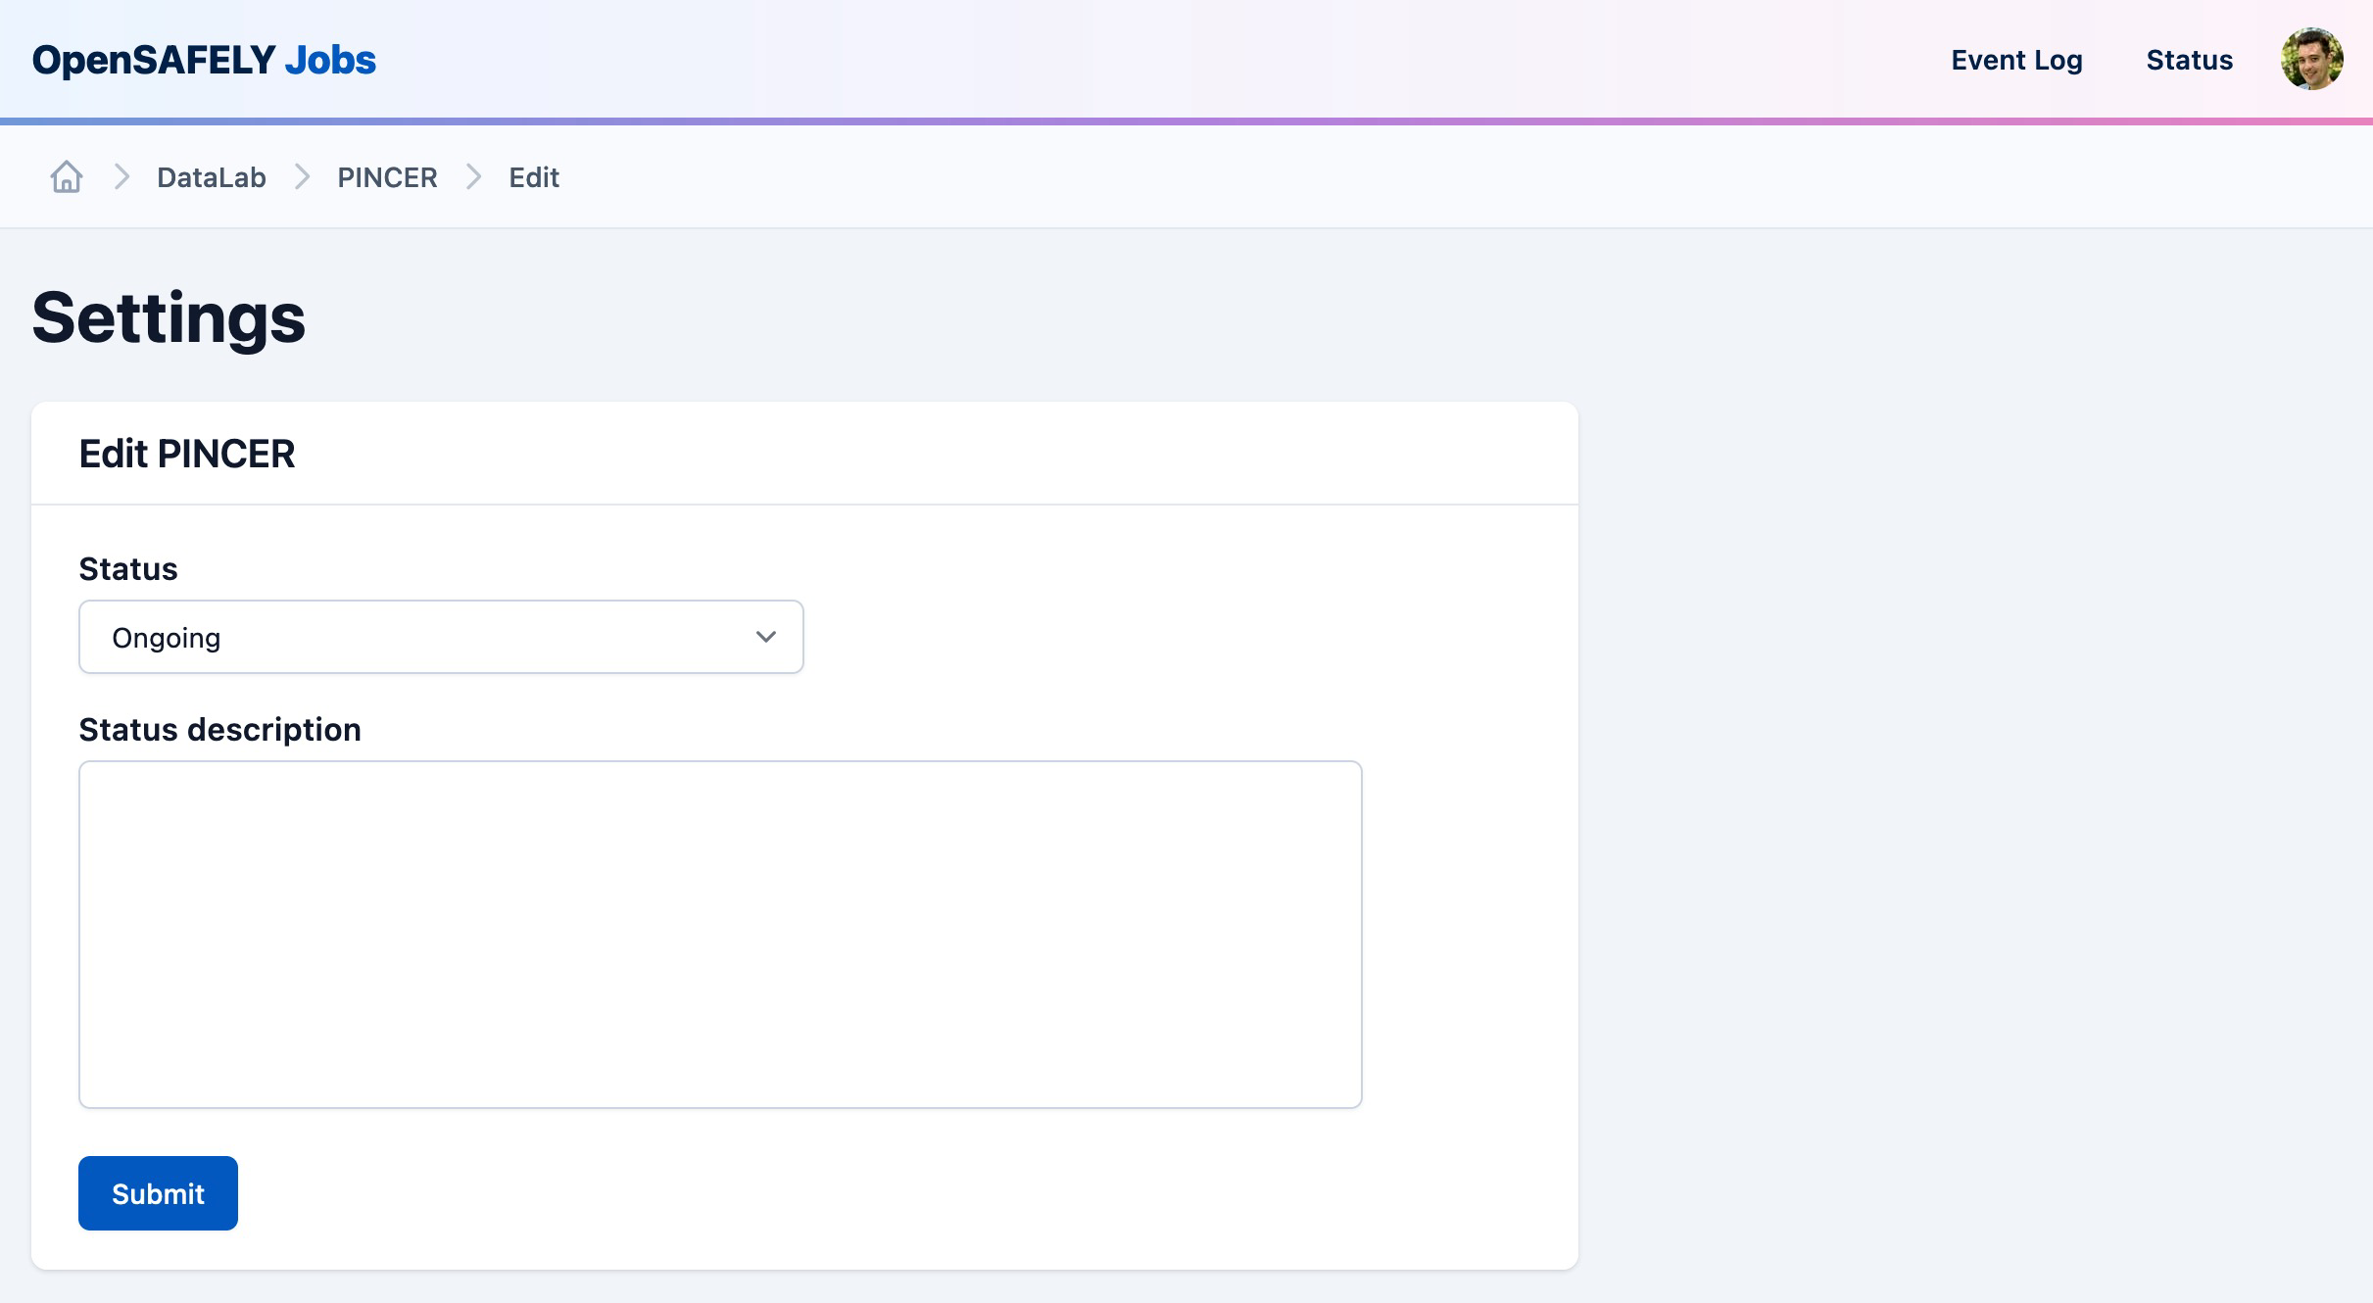Focus the Status description text area
Image resolution: width=2373 pixels, height=1303 pixels.
point(719,934)
